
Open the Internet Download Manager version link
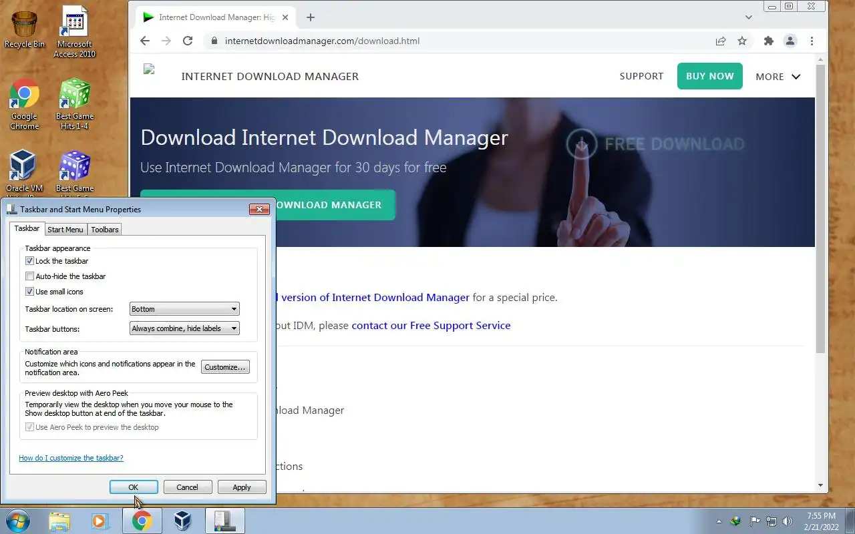373,297
